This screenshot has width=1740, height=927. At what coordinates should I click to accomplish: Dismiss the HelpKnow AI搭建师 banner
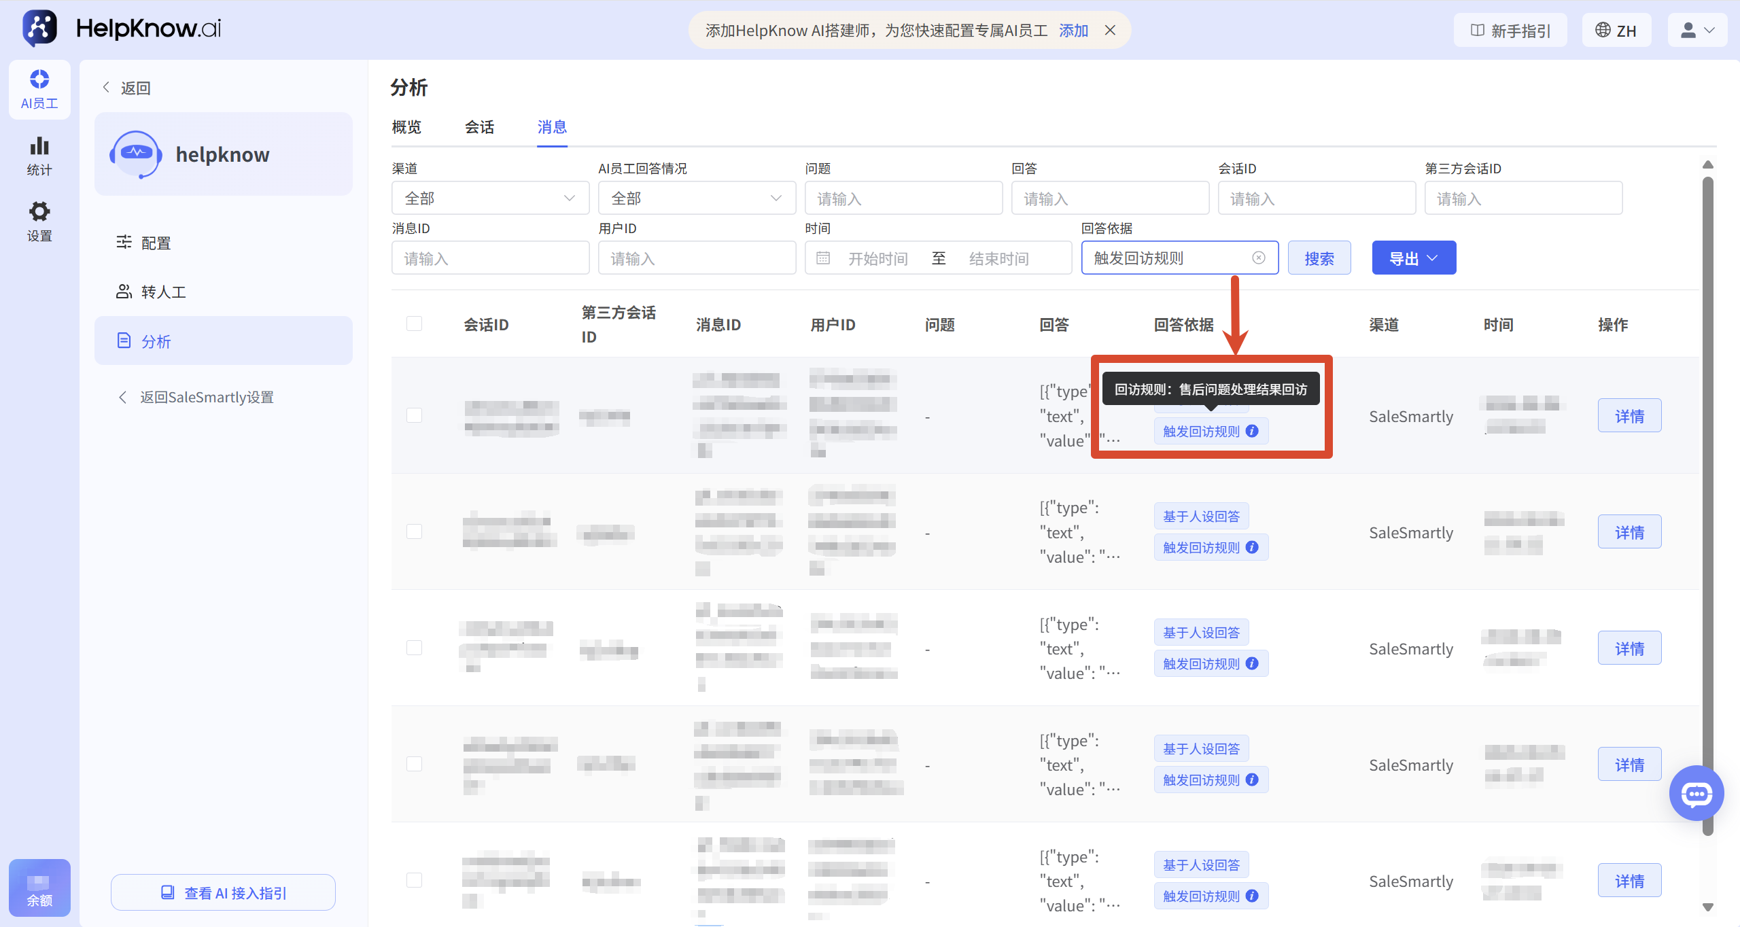pos(1110,31)
